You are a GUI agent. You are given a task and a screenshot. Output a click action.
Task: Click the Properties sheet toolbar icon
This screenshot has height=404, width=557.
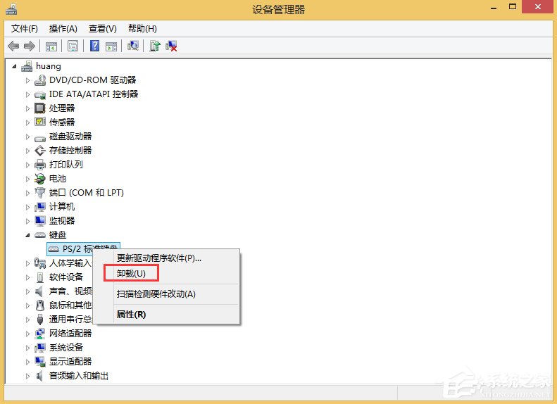(x=73, y=46)
